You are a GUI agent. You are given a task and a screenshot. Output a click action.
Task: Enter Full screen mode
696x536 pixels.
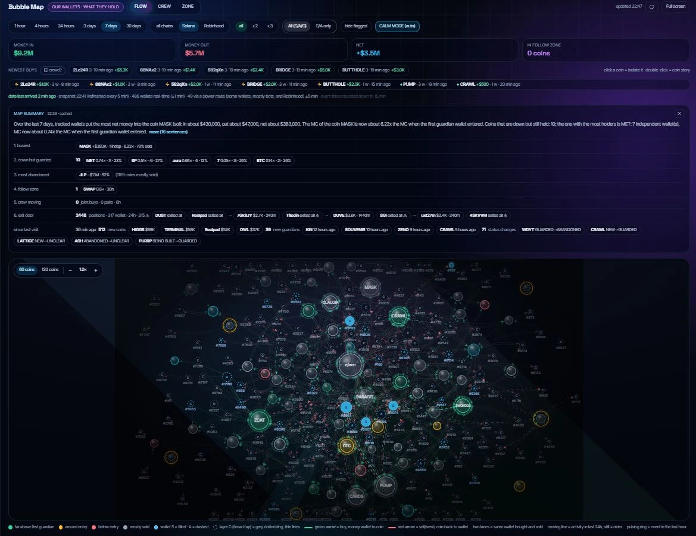pos(676,6)
